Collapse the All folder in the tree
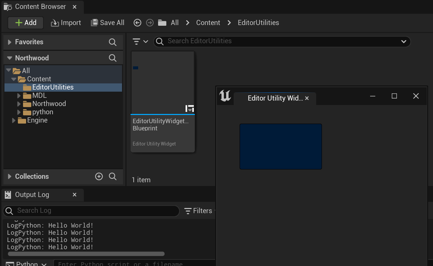Screen dimensions: 433x266 [x=9, y=70]
